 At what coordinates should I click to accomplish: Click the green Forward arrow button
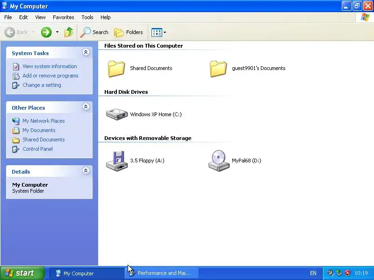click(46, 32)
